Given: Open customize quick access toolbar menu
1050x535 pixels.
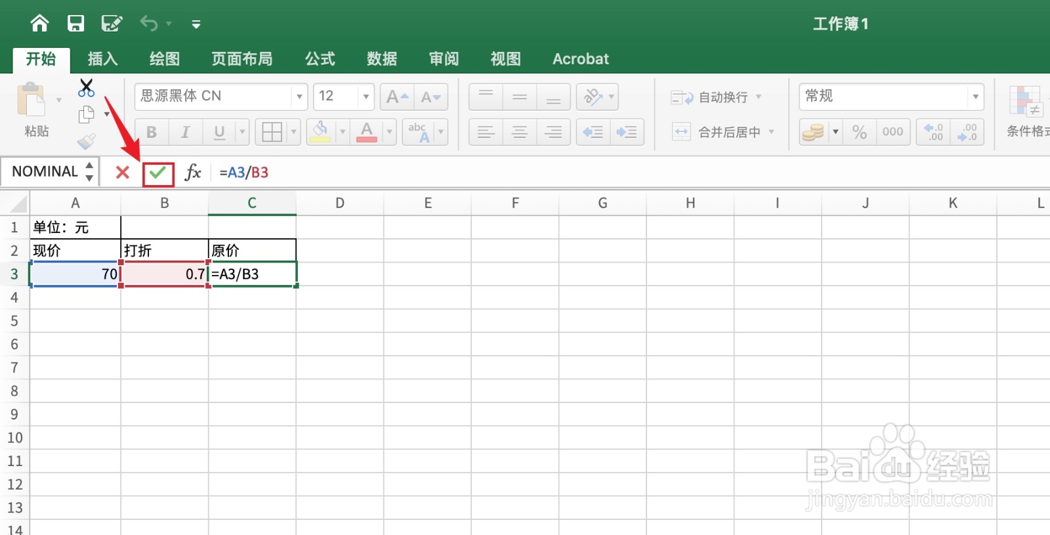Looking at the screenshot, I should coord(196,24).
